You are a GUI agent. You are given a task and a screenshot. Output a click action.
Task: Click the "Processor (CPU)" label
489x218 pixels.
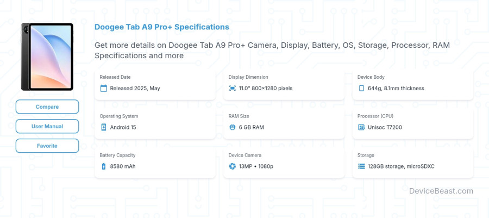point(375,116)
